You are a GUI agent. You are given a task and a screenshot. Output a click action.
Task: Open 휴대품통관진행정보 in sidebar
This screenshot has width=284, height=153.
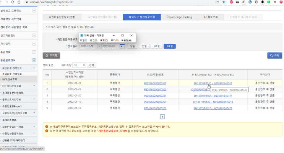click(x=13, y=93)
